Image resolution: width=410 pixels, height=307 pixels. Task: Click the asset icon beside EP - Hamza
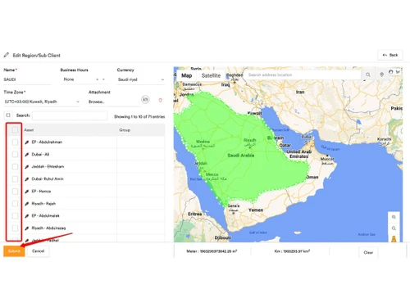[27, 192]
